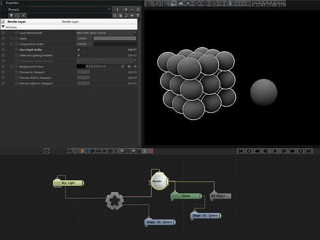
Task: Click the W keyframe icon
Action: tap(205, 3)
